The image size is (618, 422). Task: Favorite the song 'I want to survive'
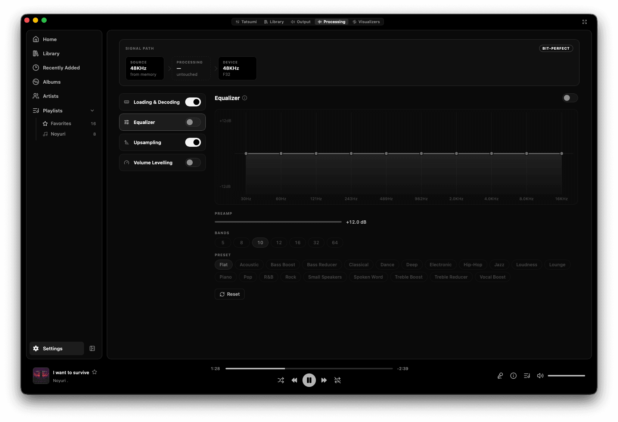(94, 372)
